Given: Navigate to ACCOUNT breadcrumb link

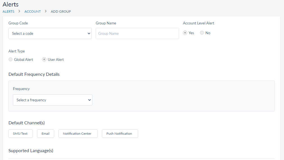Looking at the screenshot, I should [33, 12].
